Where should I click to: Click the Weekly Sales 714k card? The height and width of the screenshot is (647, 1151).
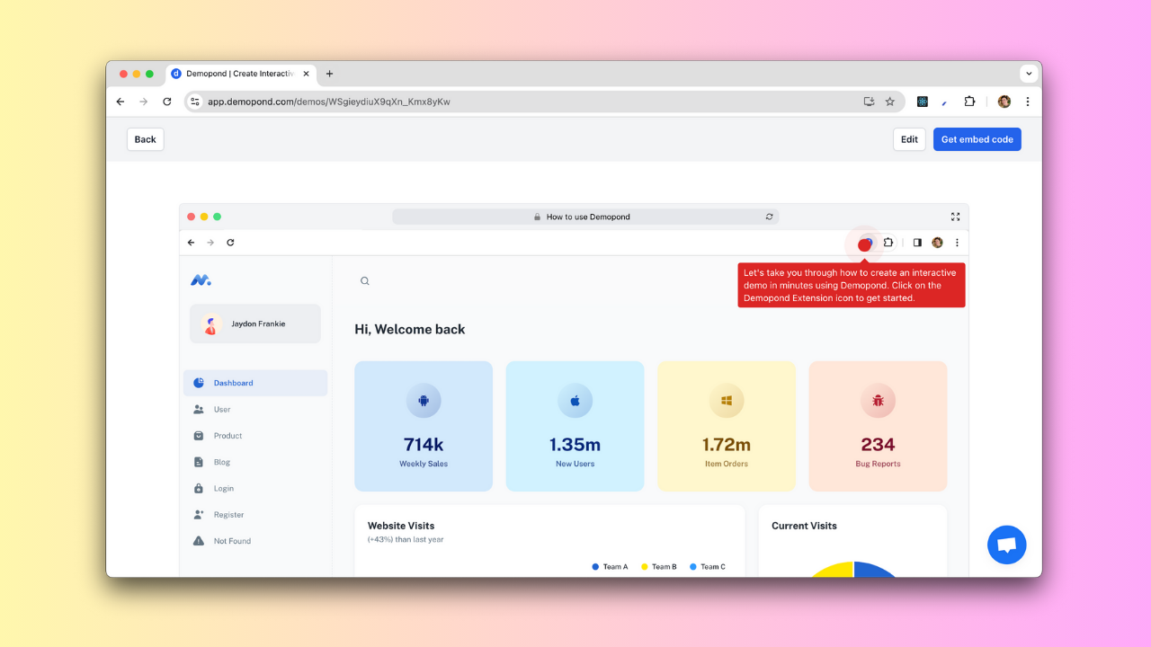coord(424,426)
